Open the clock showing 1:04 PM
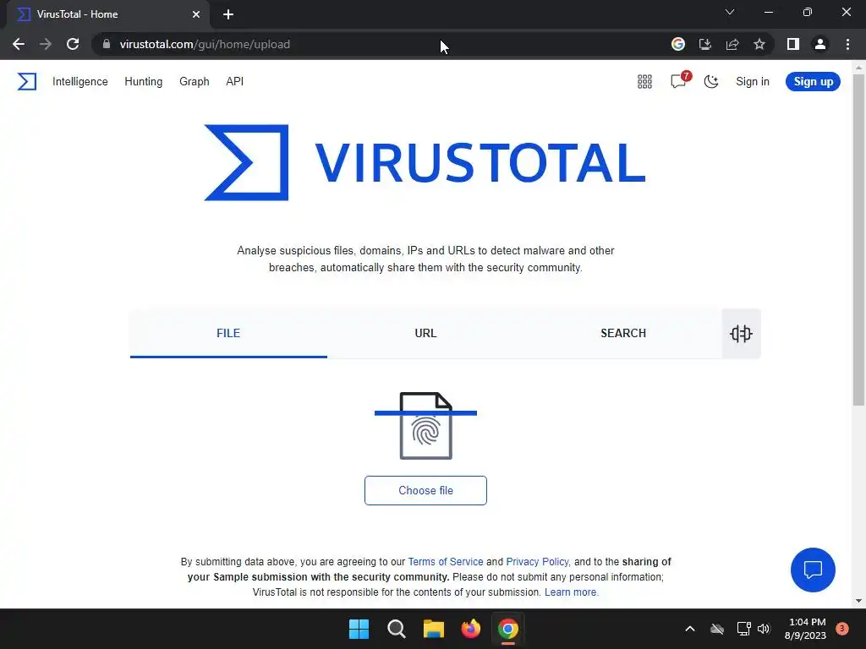The image size is (866, 649). coord(805,629)
